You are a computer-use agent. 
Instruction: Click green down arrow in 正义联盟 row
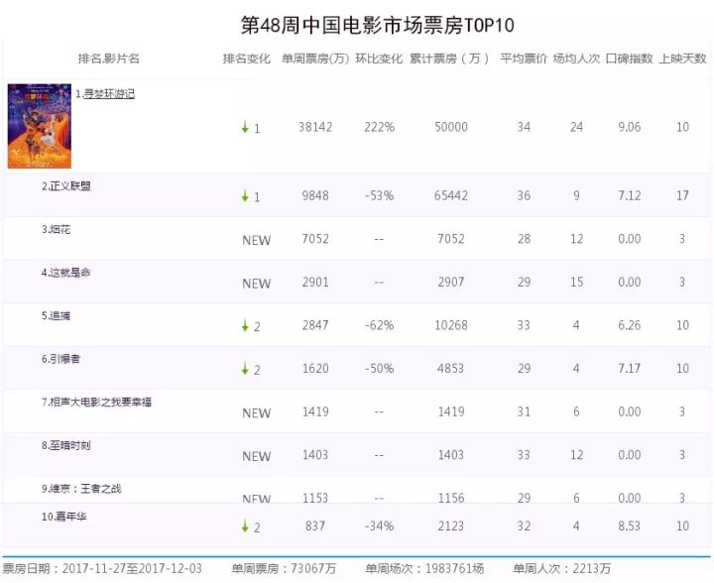tap(245, 196)
